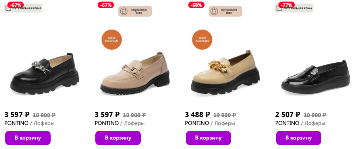Add the pink loafers to cart
Image resolution: width=356 pixels, height=149 pixels.
click(x=118, y=138)
